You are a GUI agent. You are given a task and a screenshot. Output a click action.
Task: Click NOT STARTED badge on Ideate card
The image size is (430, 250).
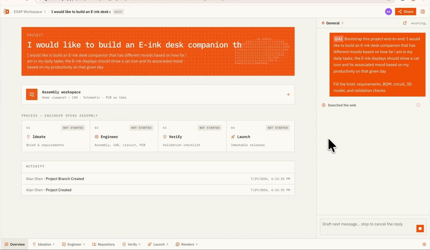[73, 128]
